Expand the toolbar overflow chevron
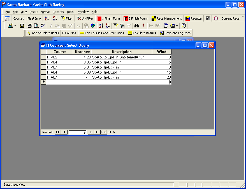The width and height of the screenshot is (246, 189). tap(243, 16)
